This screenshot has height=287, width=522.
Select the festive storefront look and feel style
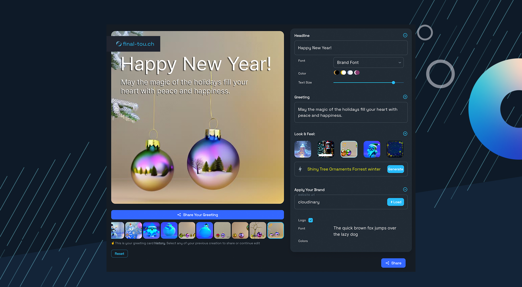click(326, 149)
